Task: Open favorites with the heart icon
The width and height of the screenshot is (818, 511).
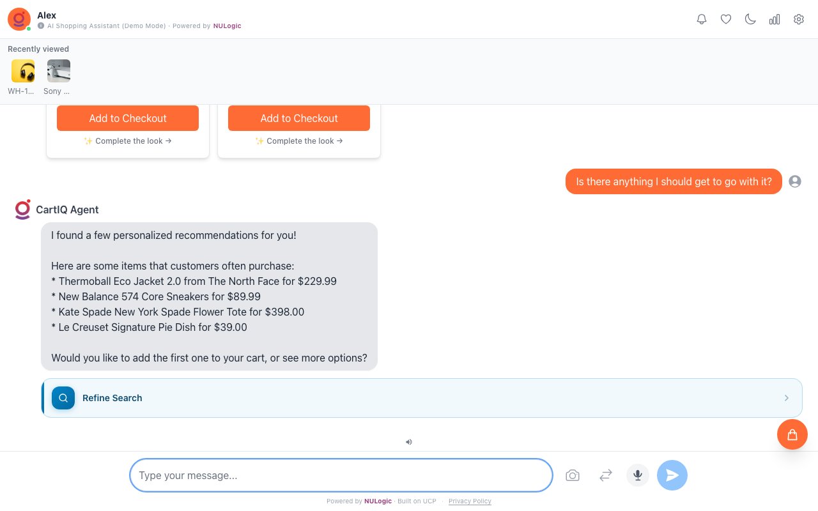Action: (726, 19)
